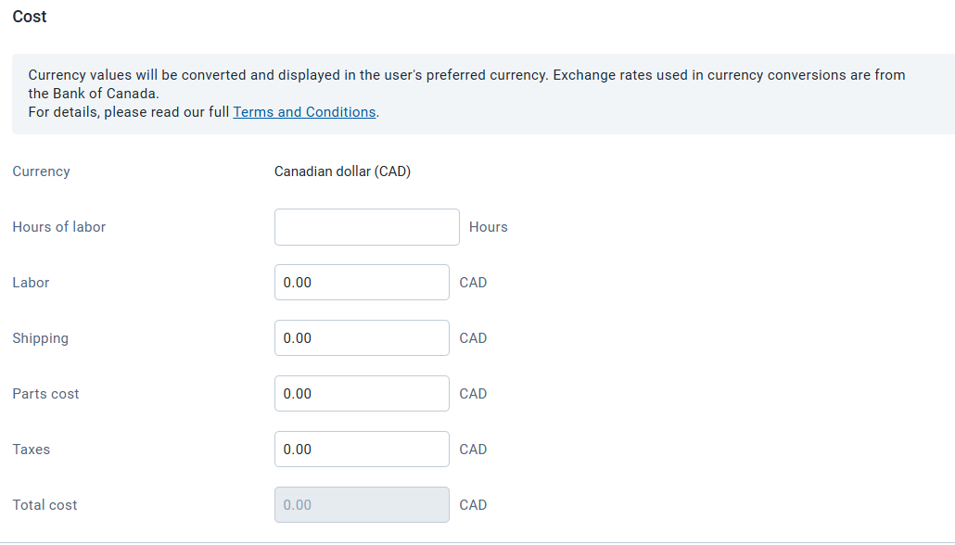Click the Currency label
The width and height of the screenshot is (955, 545).
point(41,171)
